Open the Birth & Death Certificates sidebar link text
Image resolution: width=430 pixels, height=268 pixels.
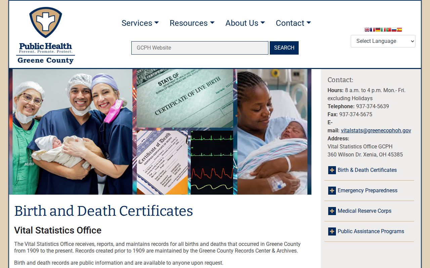click(x=367, y=170)
